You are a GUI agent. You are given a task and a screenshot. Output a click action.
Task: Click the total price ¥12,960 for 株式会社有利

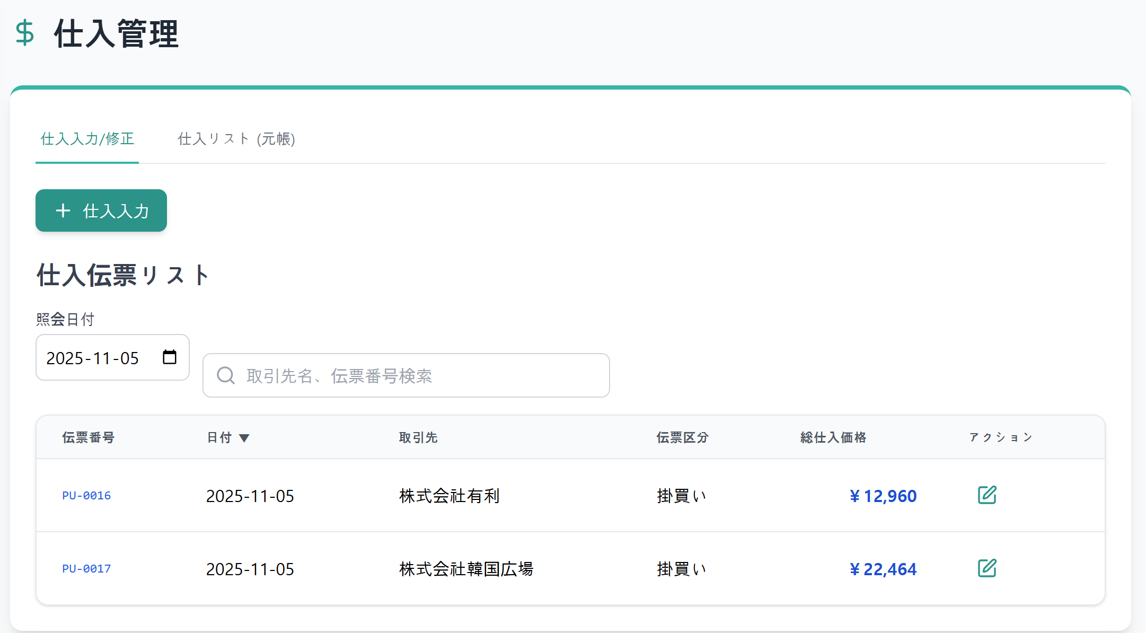tap(883, 495)
